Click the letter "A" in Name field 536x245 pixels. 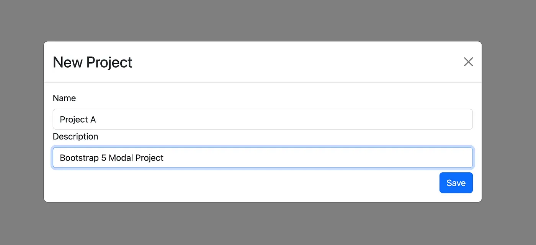point(93,120)
